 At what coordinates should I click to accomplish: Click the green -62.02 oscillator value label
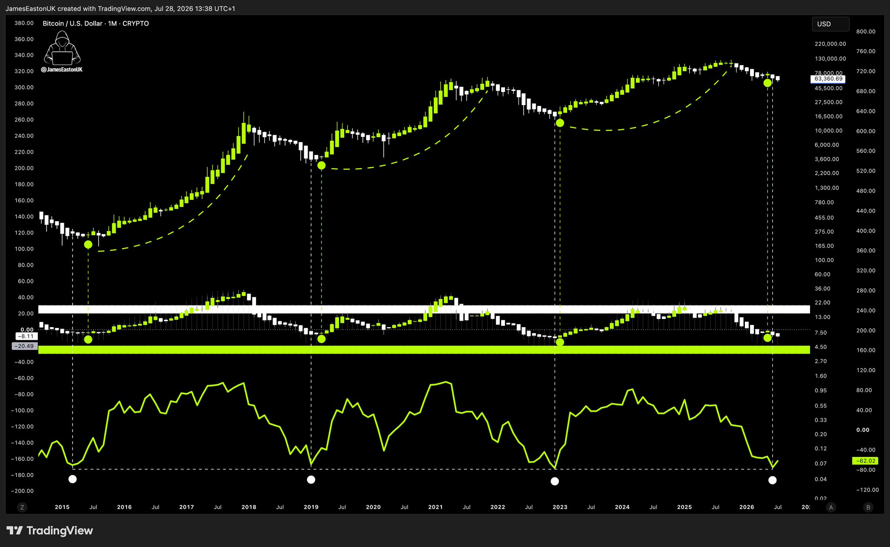coord(865,461)
